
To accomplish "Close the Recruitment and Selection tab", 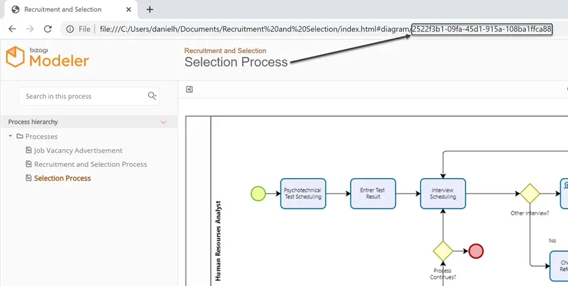I will pyautogui.click(x=129, y=9).
